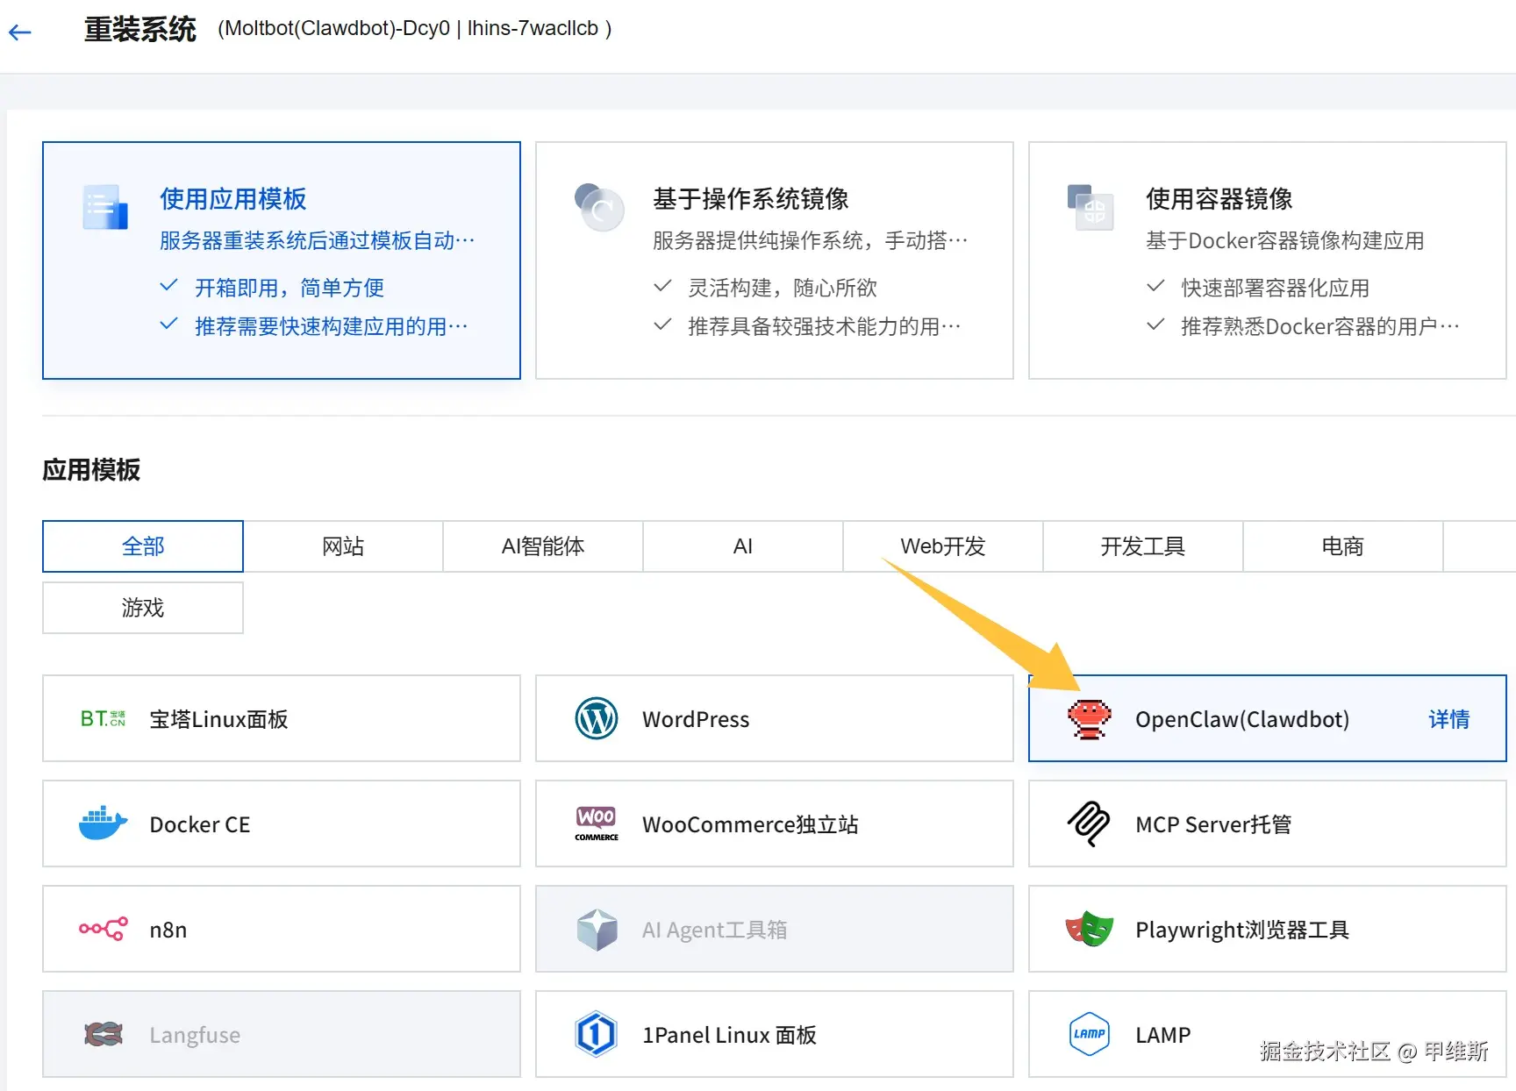Click the container image icon
The image size is (1516, 1091).
[1091, 207]
